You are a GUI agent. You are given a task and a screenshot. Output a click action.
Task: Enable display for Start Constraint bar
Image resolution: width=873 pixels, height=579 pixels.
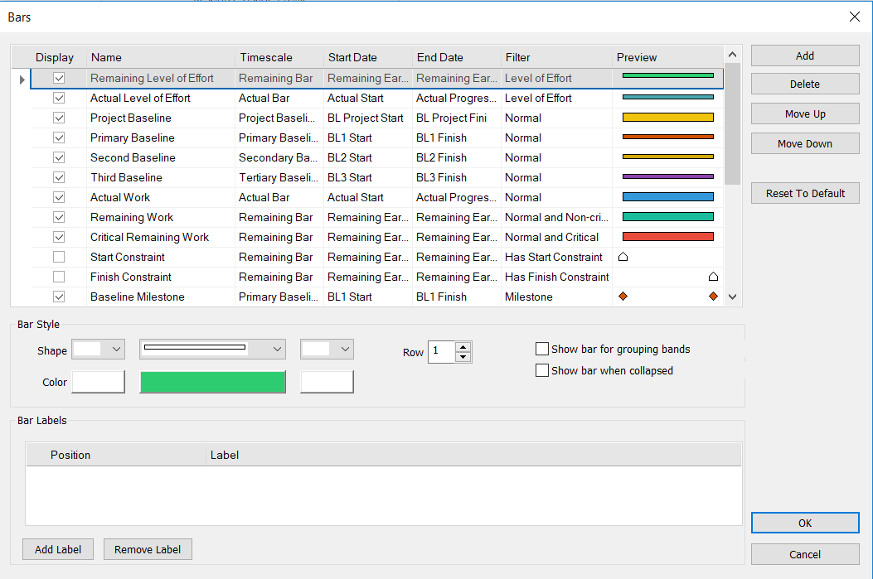[x=59, y=257]
